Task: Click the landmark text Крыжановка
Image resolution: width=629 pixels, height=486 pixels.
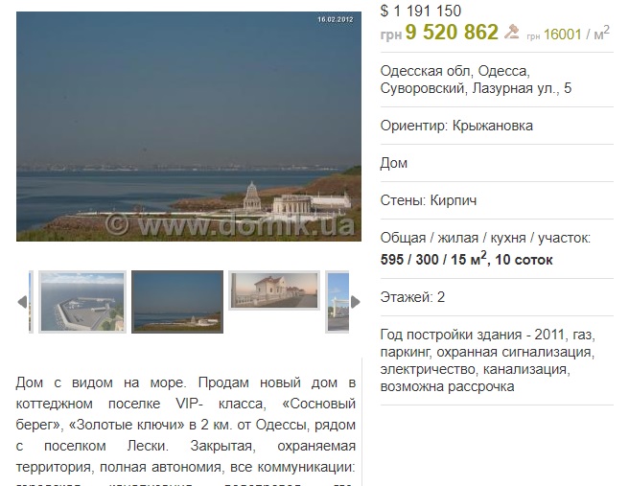Action: click(493, 126)
